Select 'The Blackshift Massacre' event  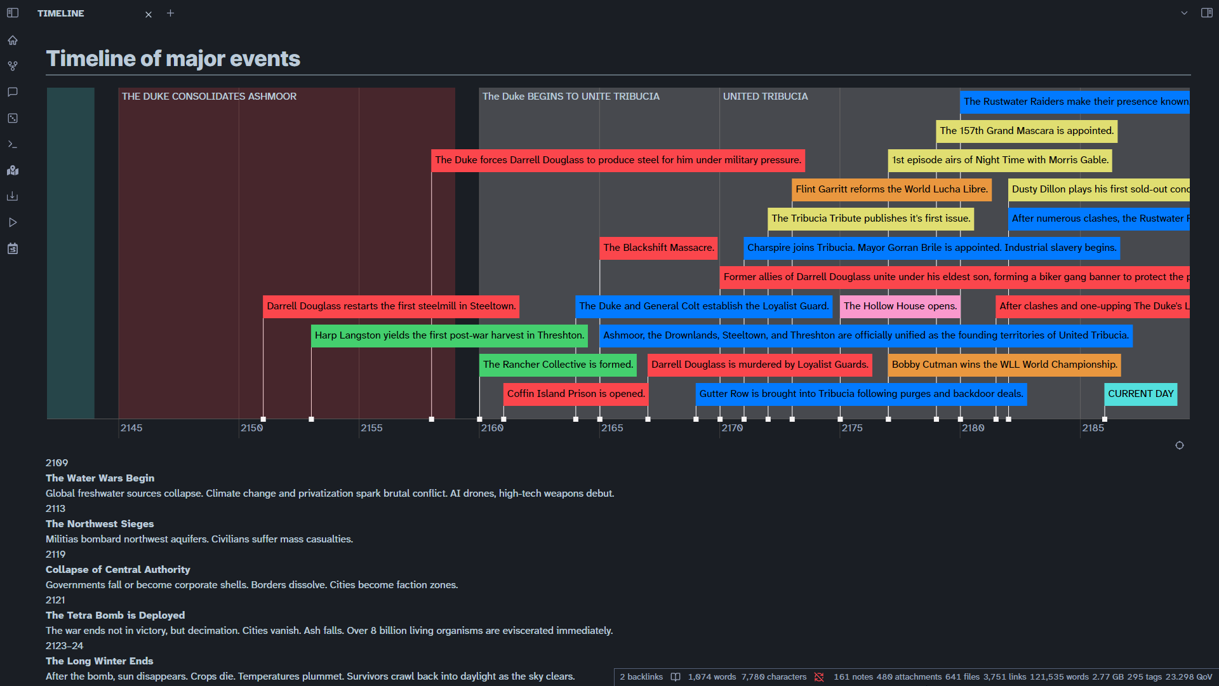point(658,248)
